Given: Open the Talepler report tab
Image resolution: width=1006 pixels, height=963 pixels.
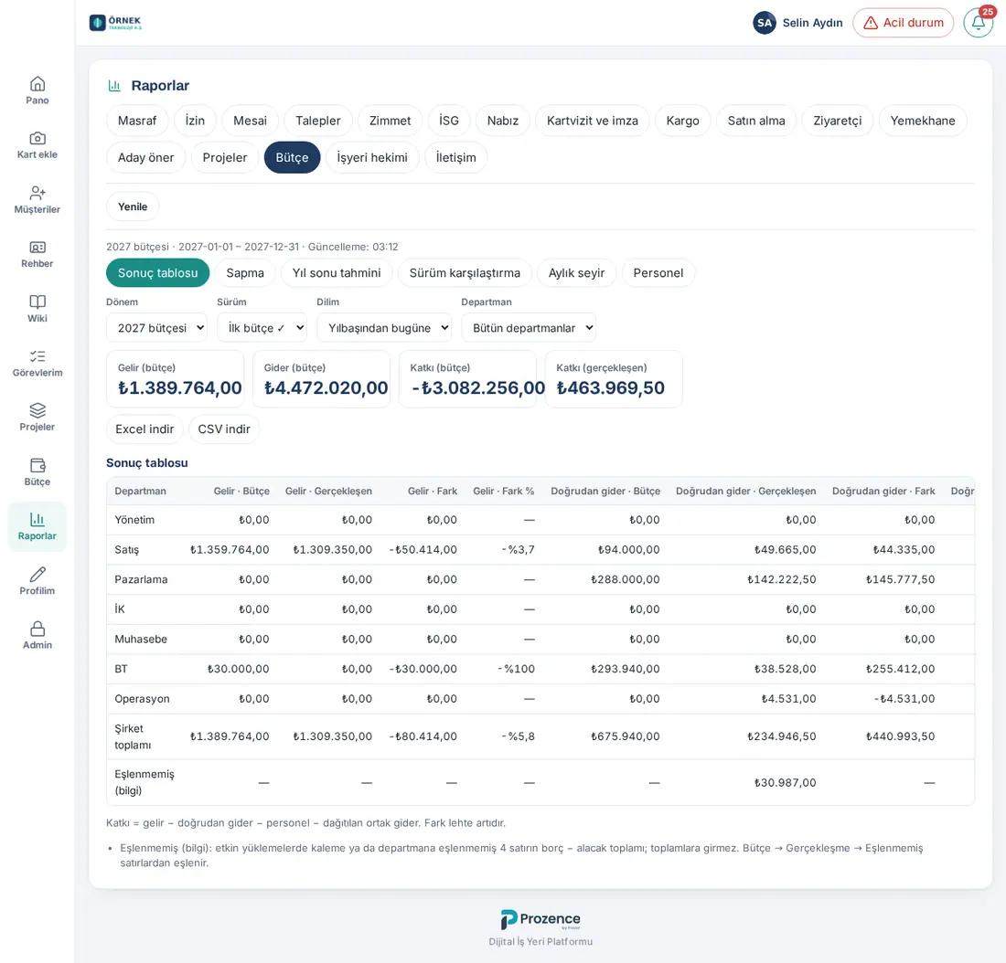Looking at the screenshot, I should [318, 121].
